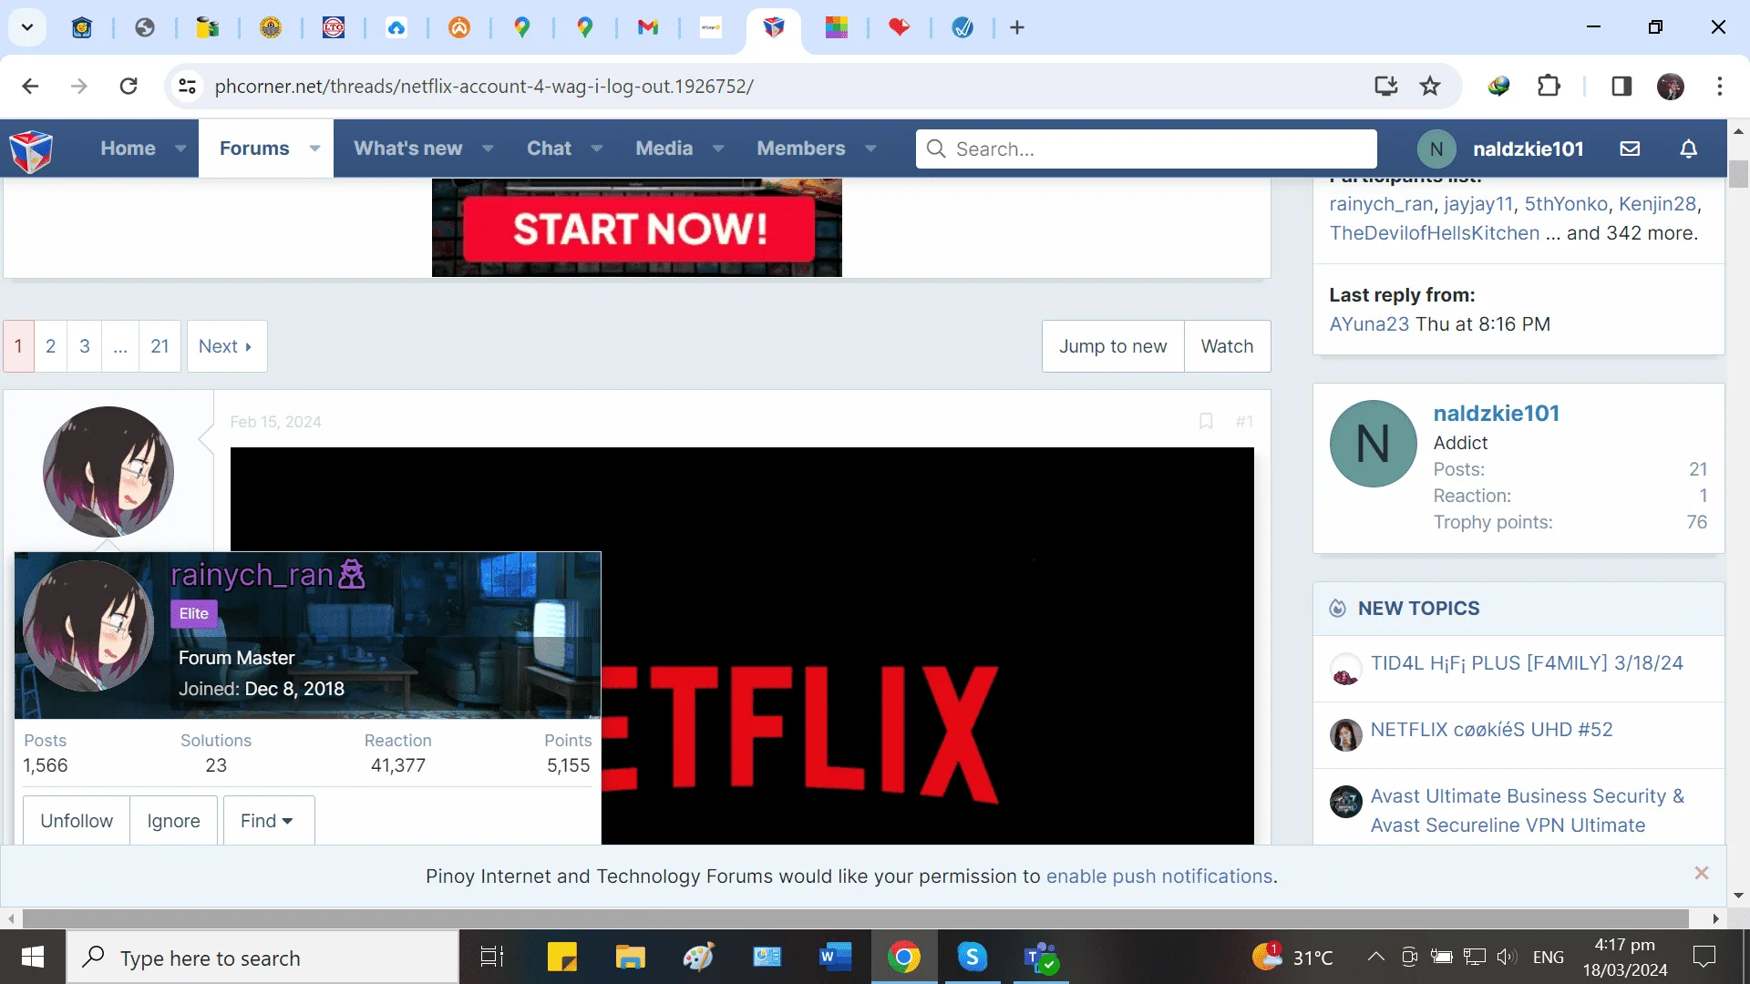Image resolution: width=1750 pixels, height=984 pixels.
Task: Open TID4L HiFi PLUS topic
Action: click(x=1527, y=663)
